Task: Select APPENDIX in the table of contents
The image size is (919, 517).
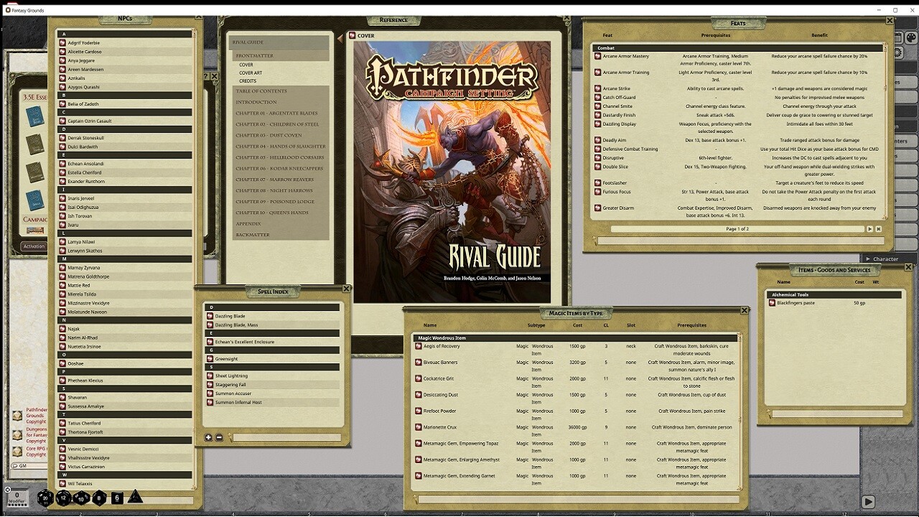Action: [x=249, y=224]
